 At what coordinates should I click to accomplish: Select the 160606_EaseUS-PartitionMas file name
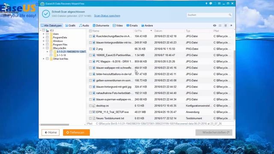[x=114, y=55]
